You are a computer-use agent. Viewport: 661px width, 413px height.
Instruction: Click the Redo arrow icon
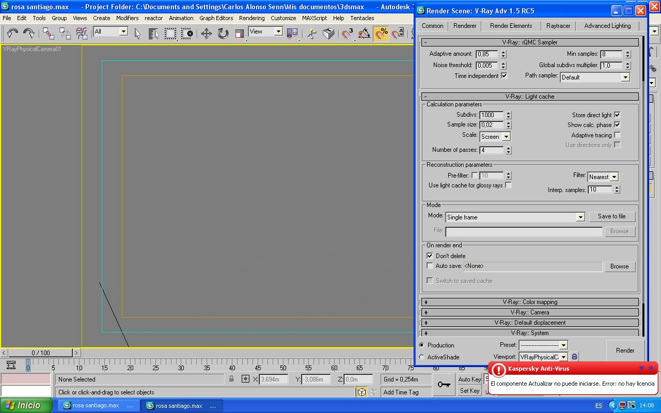point(28,34)
